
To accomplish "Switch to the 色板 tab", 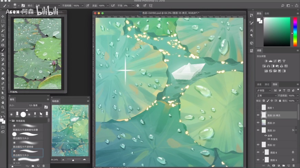I will (267, 13).
